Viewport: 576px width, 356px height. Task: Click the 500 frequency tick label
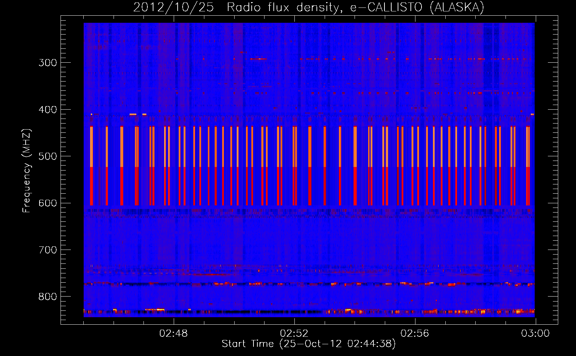(48, 156)
